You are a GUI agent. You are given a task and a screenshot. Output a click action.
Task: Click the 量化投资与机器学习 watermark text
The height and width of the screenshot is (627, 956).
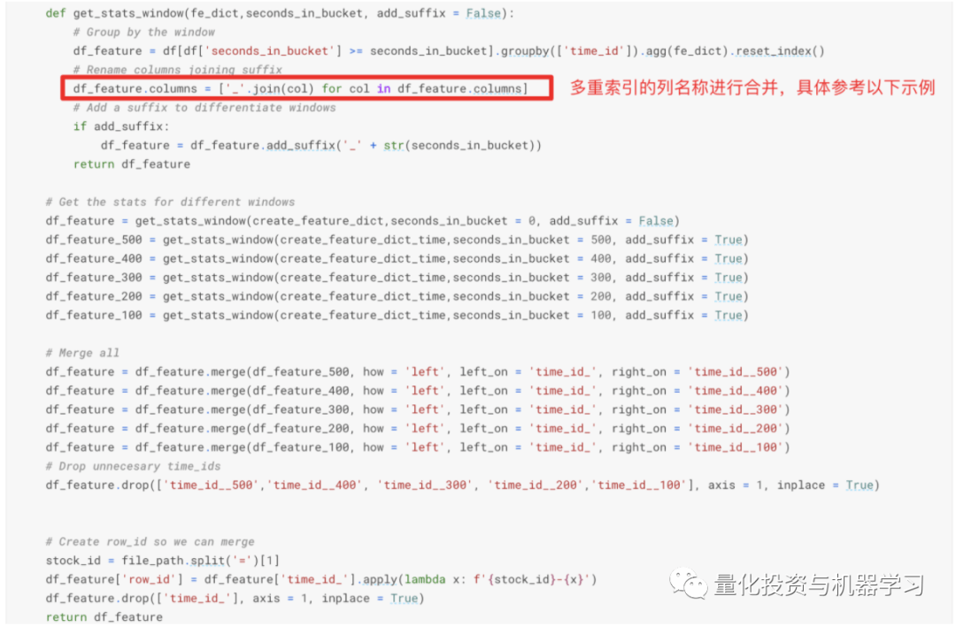coord(818,585)
